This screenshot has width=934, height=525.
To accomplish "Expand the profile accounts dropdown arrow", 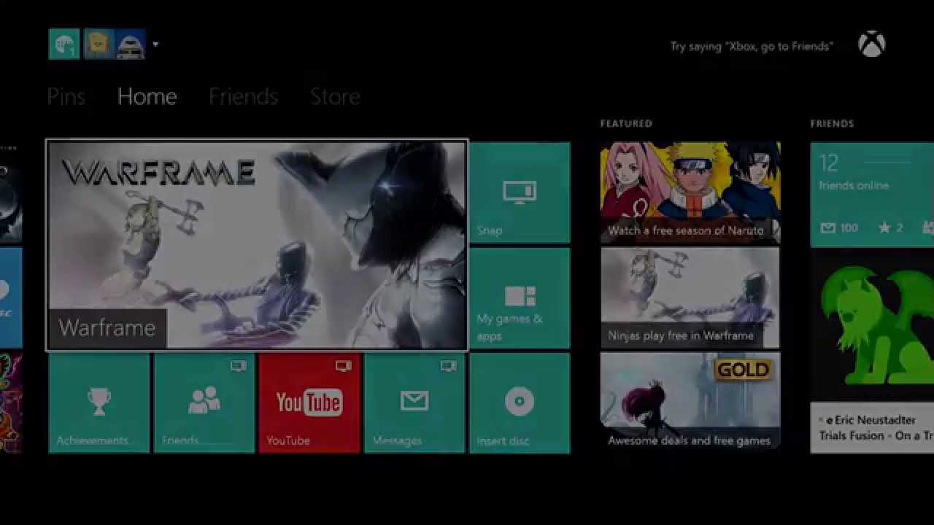I will (155, 44).
